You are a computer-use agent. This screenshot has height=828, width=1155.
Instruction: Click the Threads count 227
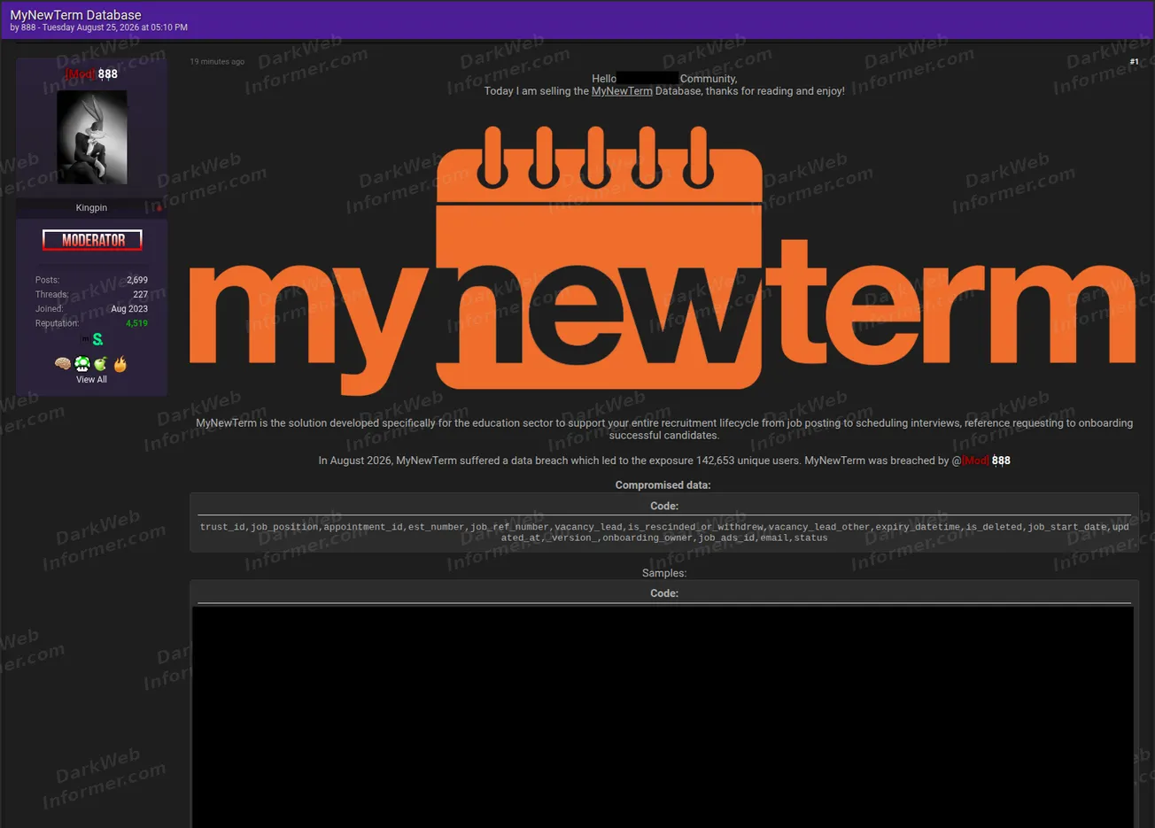pyautogui.click(x=141, y=294)
